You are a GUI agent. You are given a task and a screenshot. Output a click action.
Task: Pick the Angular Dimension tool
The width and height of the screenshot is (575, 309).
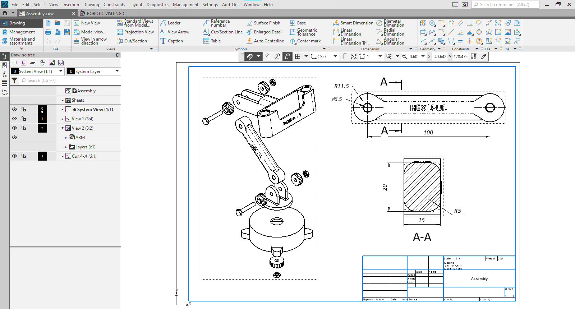pyautogui.click(x=390, y=41)
